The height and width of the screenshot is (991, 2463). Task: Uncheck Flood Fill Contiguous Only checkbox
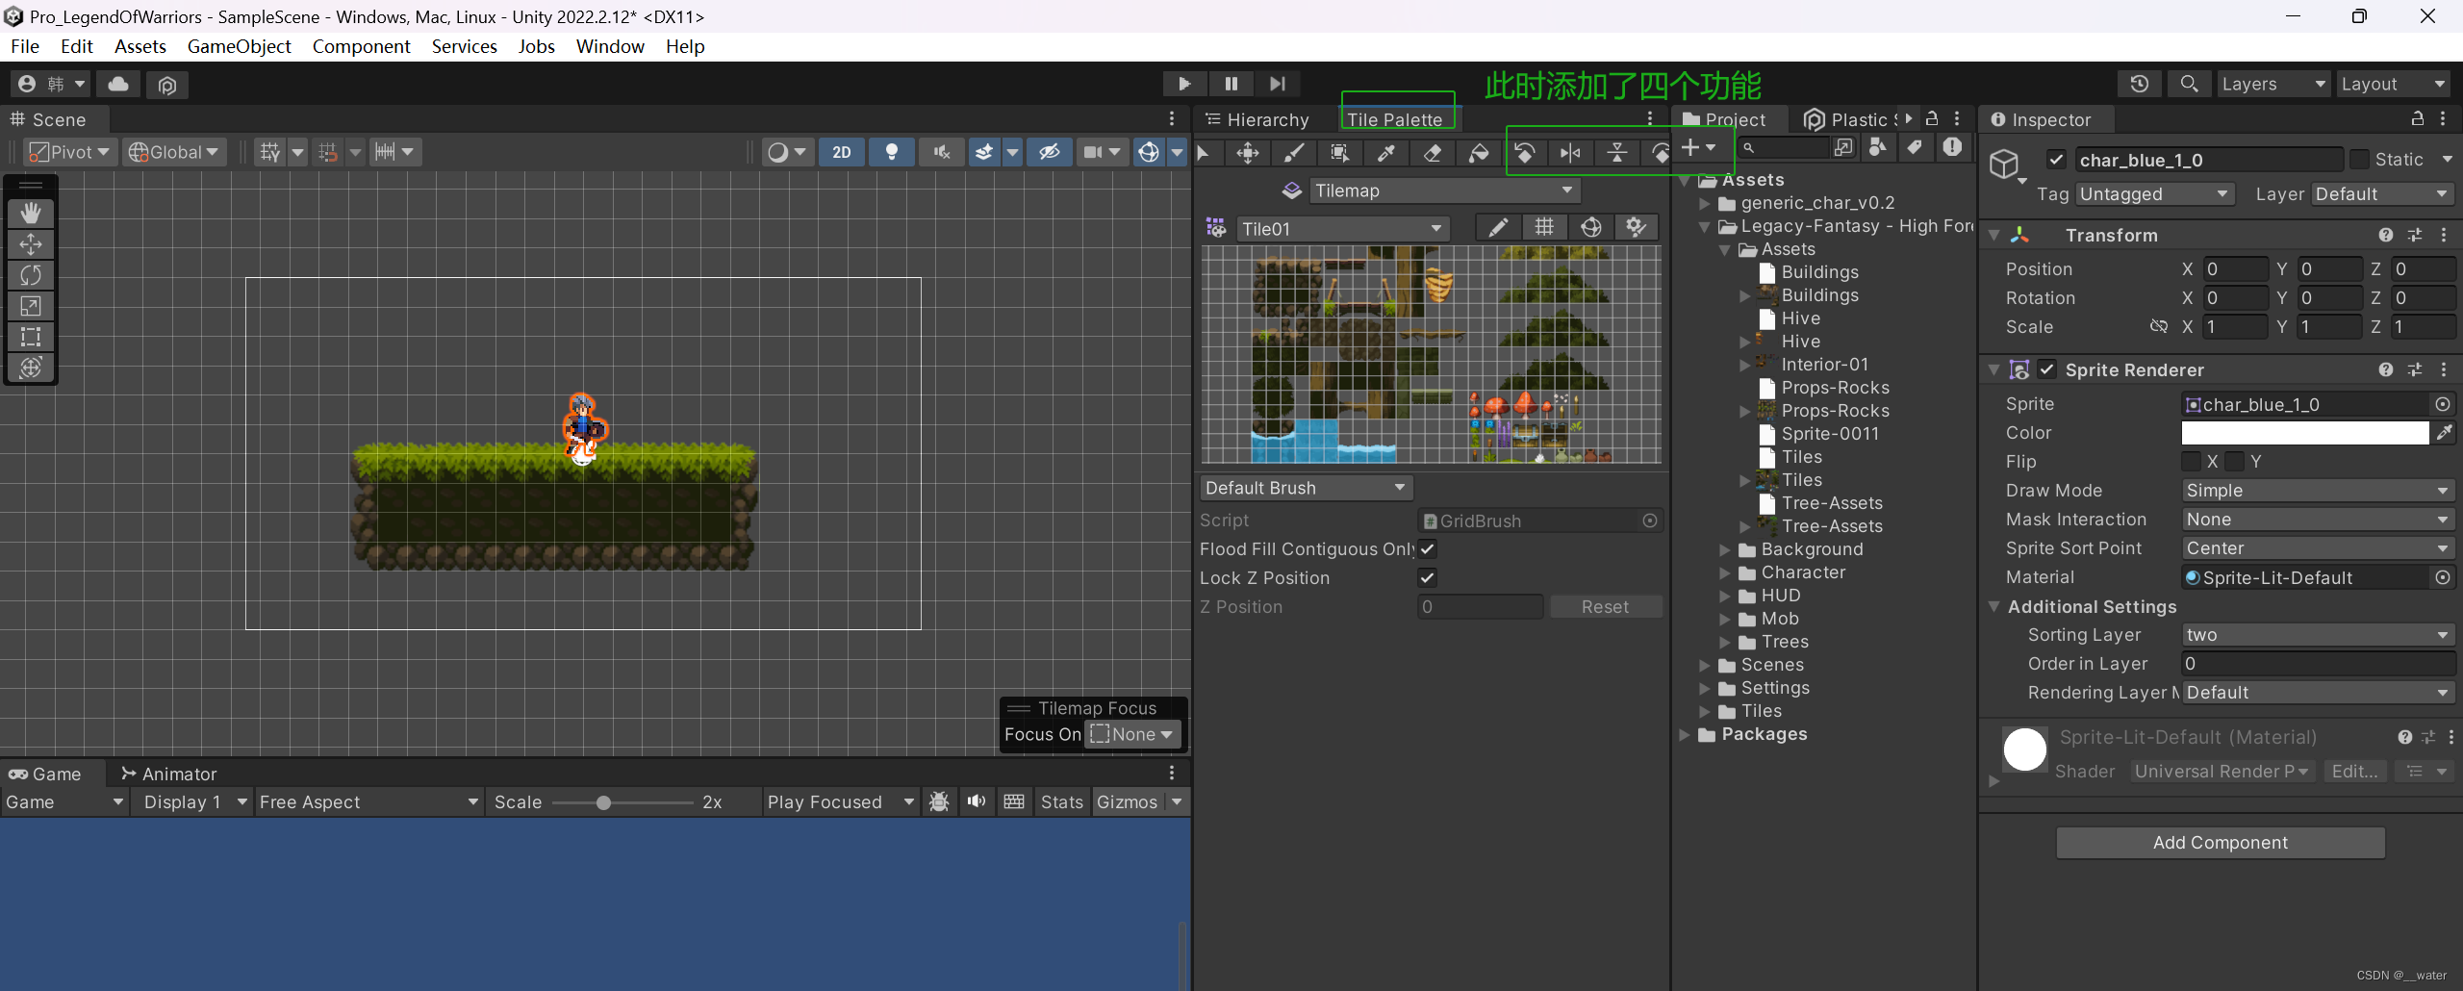click(1427, 549)
